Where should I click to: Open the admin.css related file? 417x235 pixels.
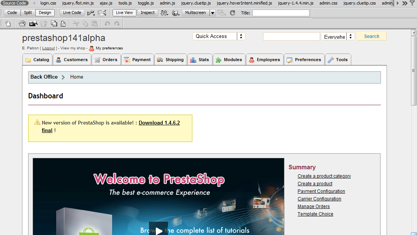coord(328,3)
